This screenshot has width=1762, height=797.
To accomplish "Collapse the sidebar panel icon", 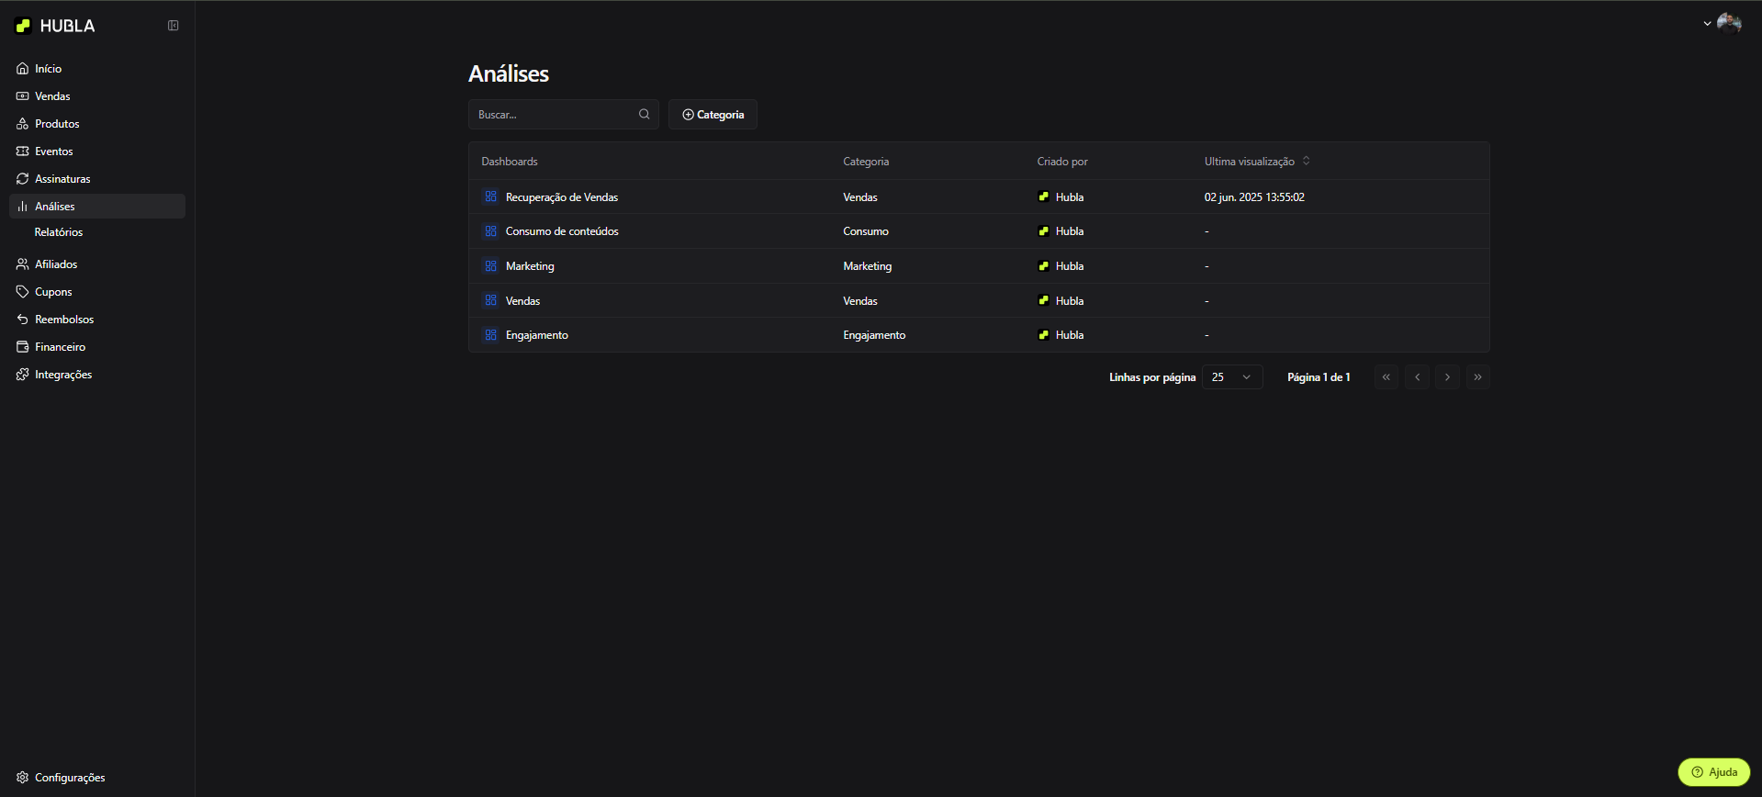I will [x=173, y=26].
